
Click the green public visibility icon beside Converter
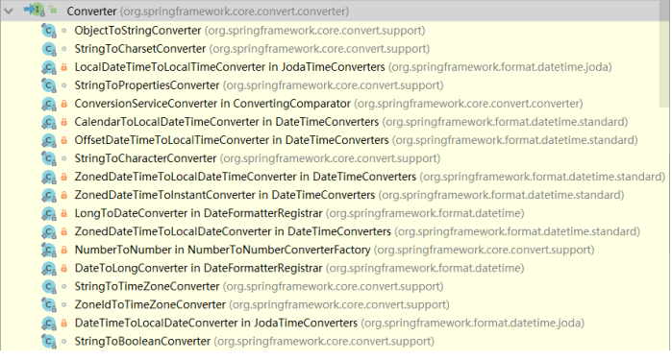click(x=53, y=9)
